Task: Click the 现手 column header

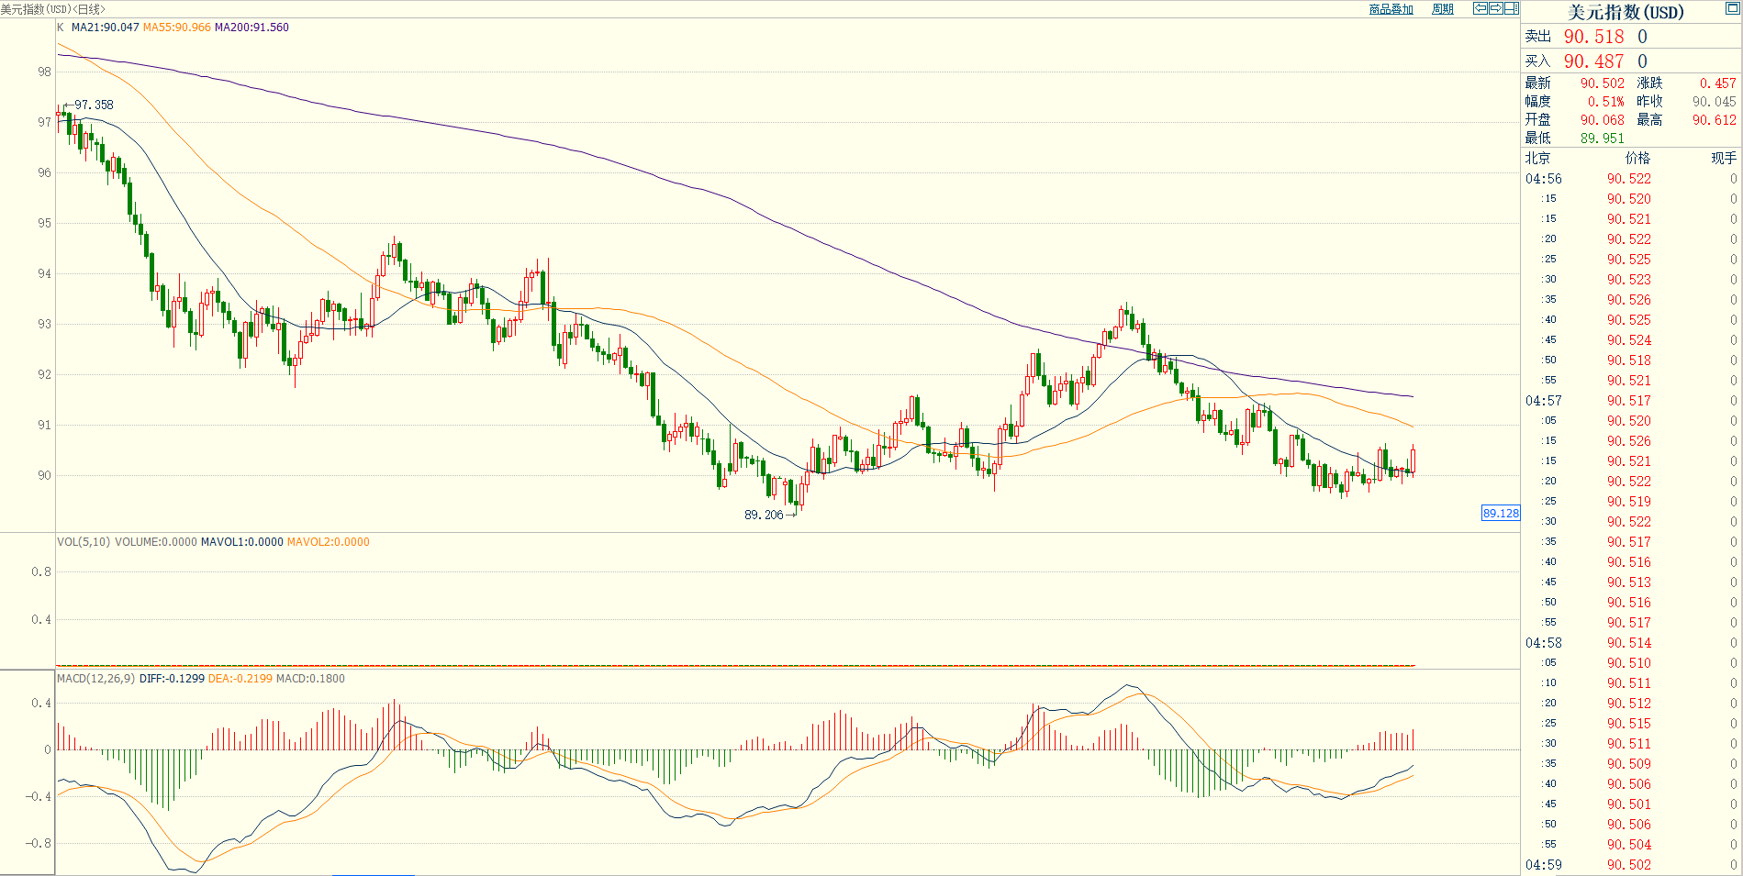Action: pos(1723,158)
